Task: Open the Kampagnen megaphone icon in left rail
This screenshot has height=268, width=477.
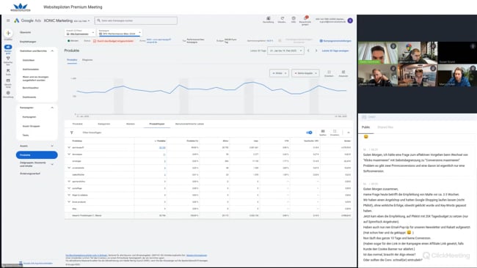Action: click(8, 47)
